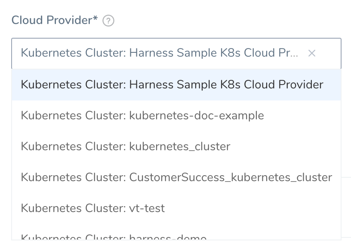
Task: Select CustomerSuccess_kubernetes_cluster from the dropdown
Action: point(176,177)
